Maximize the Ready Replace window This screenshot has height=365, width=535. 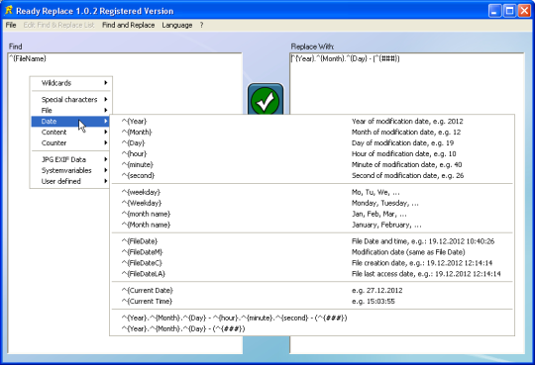[x=509, y=11]
